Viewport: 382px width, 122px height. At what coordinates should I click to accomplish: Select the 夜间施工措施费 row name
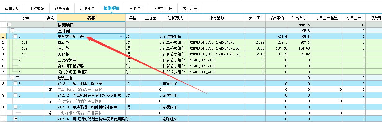pos(71,66)
